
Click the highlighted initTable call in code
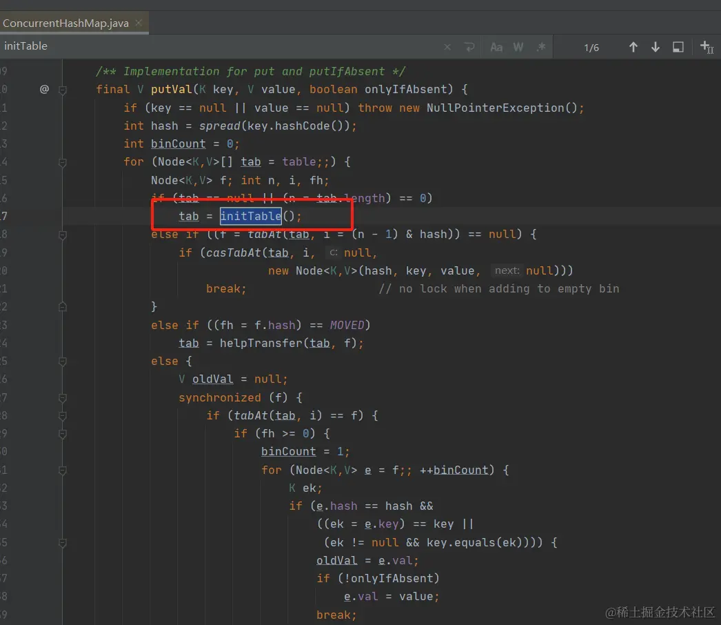[251, 216]
